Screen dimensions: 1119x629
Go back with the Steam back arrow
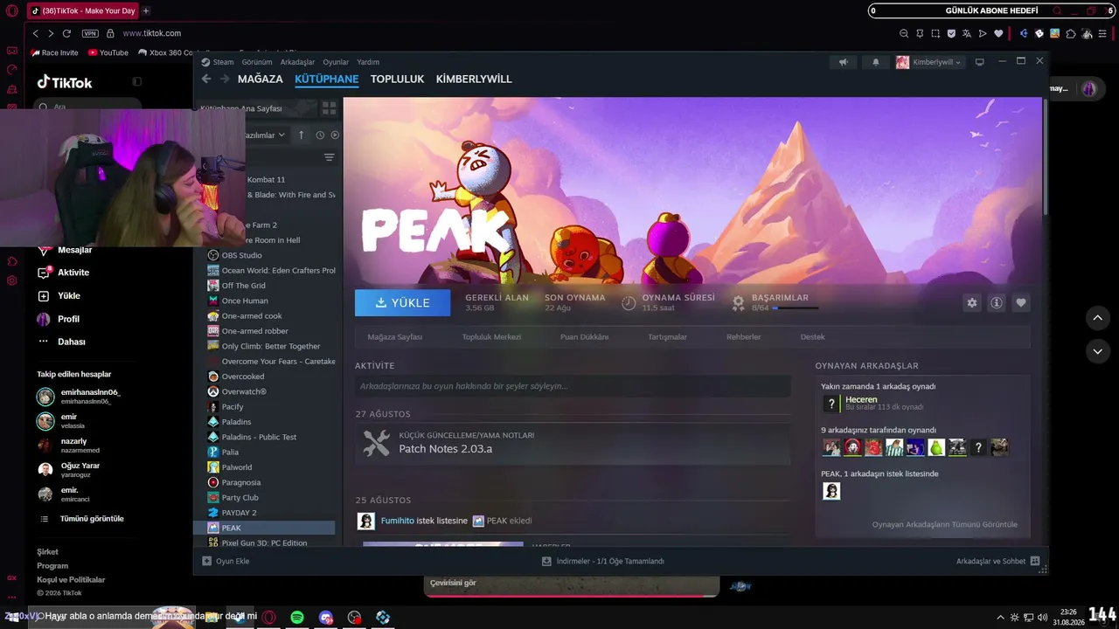pyautogui.click(x=206, y=79)
